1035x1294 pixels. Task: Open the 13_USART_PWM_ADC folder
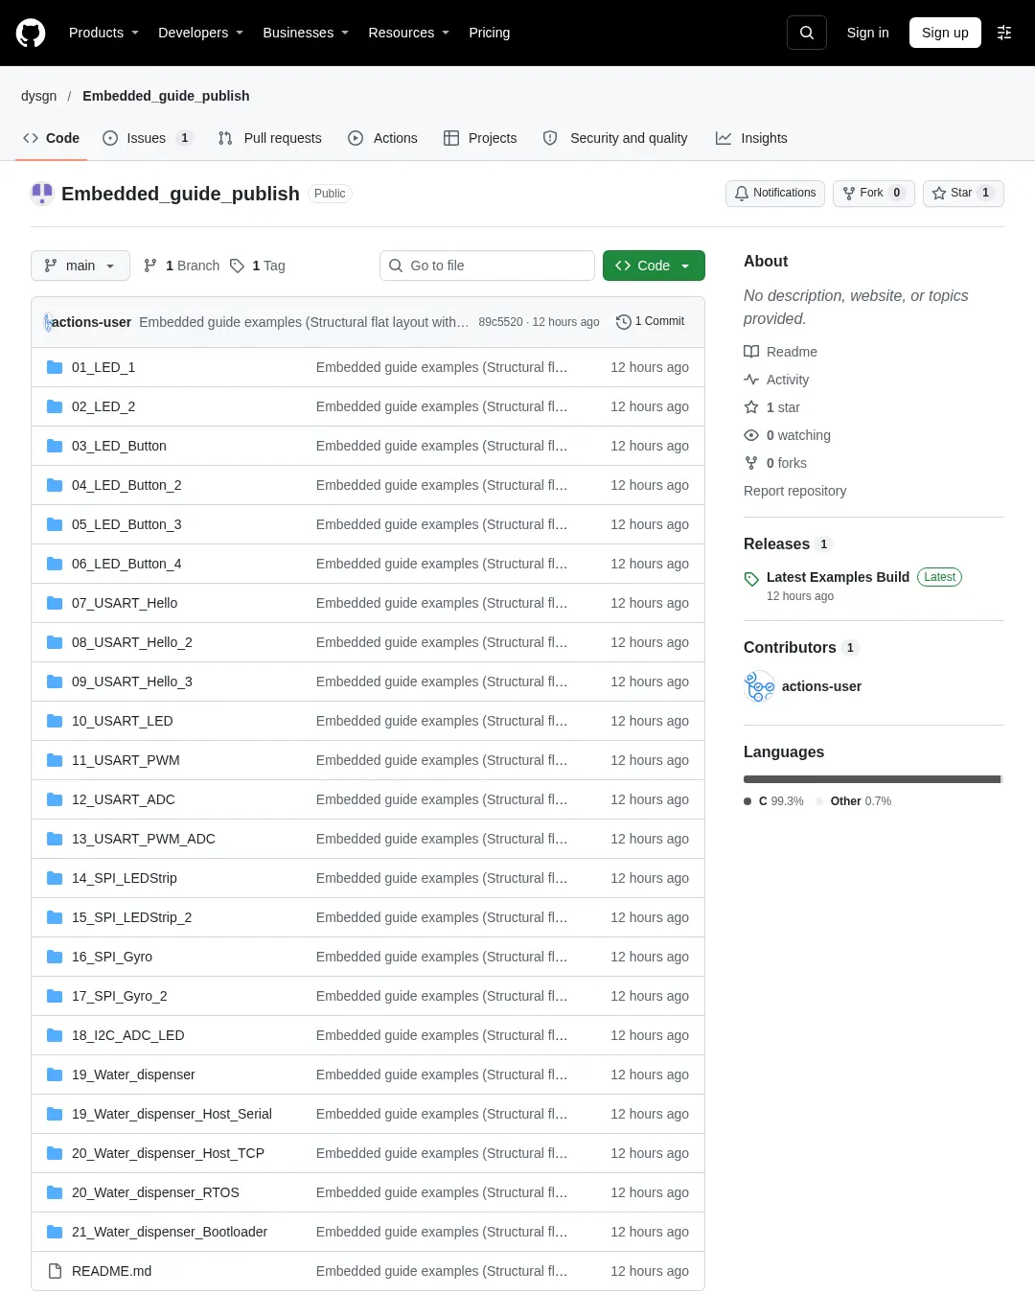(144, 839)
